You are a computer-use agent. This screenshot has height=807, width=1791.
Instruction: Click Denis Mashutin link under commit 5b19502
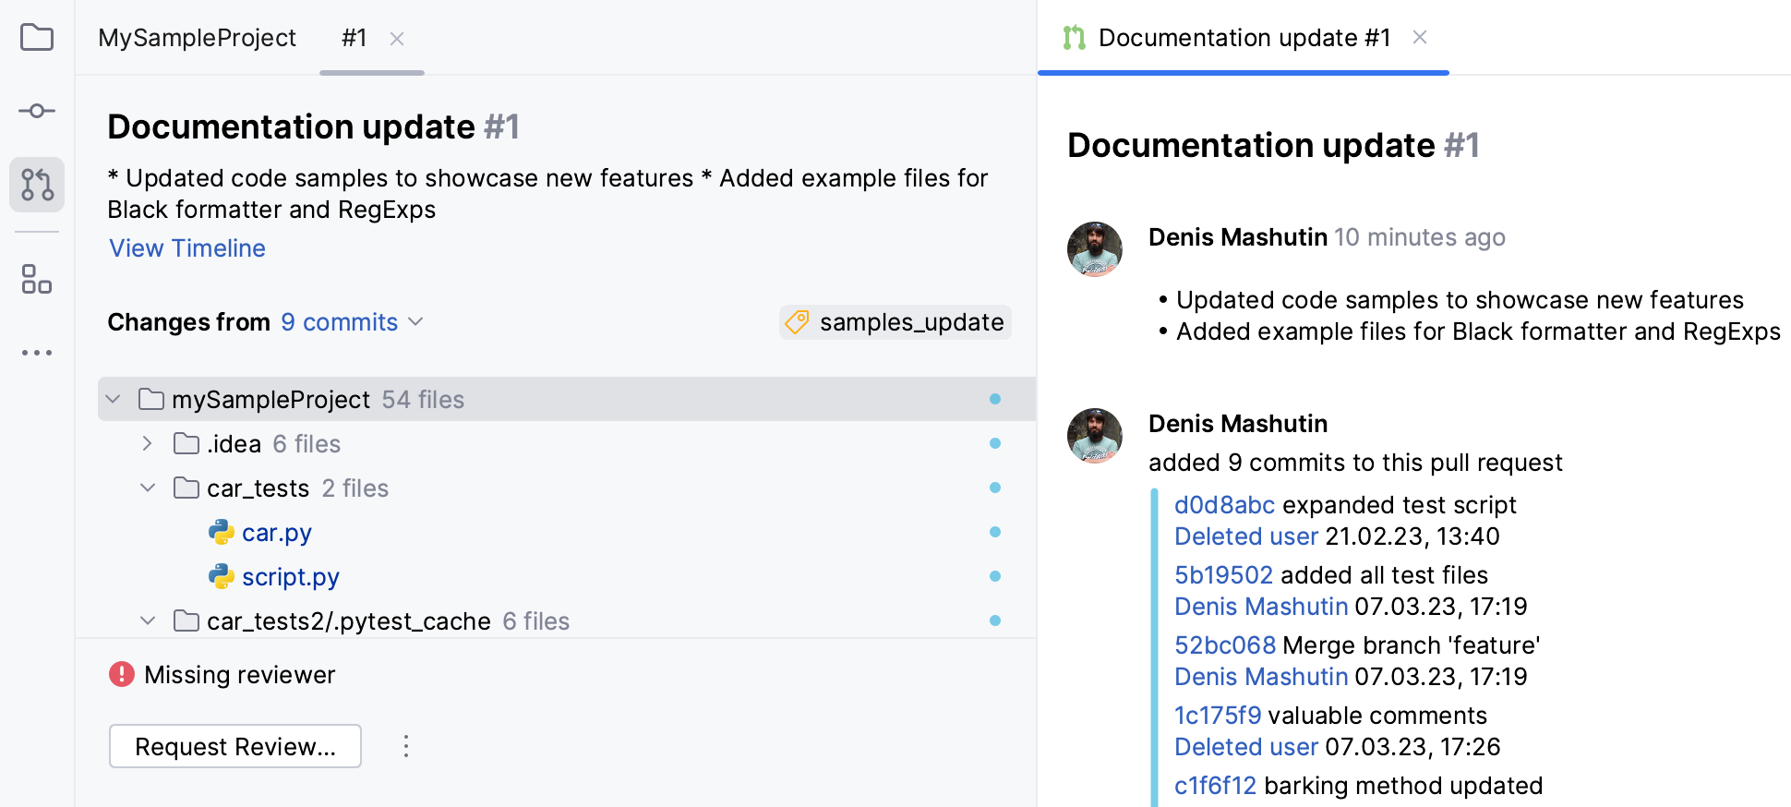click(1261, 607)
